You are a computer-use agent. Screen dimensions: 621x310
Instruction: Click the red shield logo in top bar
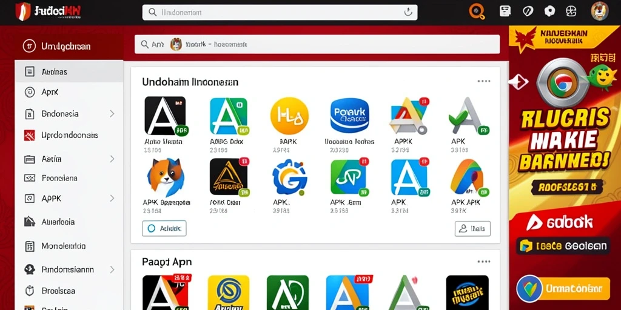(23, 12)
